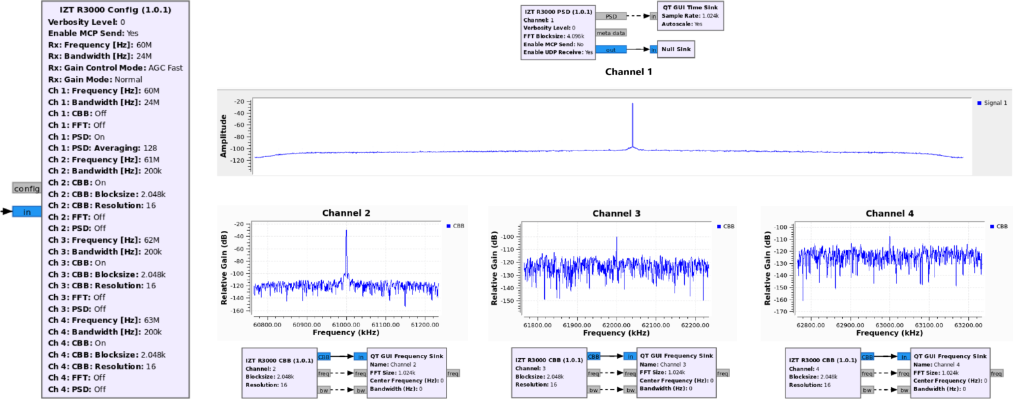Toggle CBB legend entry in Channel 4 plot

coord(998,226)
